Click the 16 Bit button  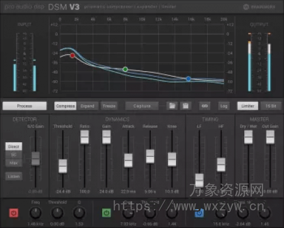(271, 106)
